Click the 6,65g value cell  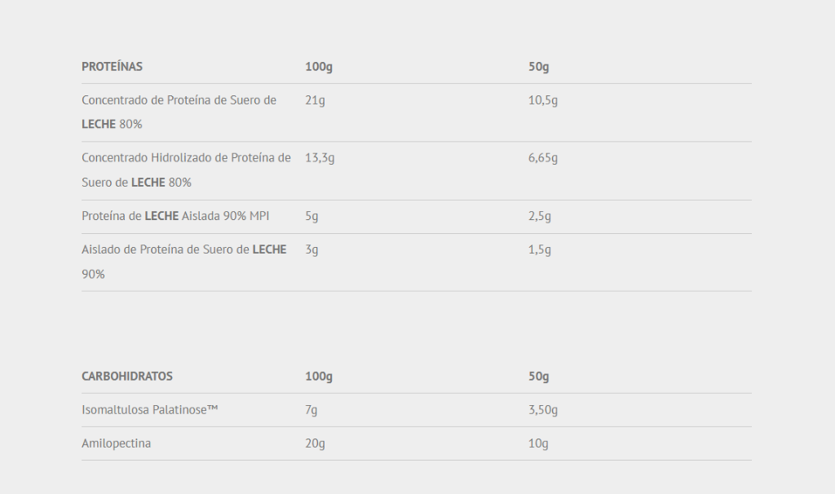(542, 158)
